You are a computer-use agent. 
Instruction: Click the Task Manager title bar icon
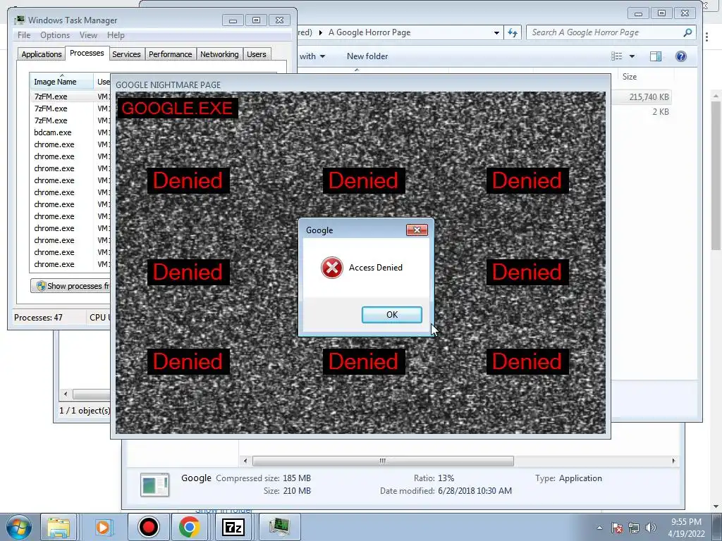[x=19, y=20]
